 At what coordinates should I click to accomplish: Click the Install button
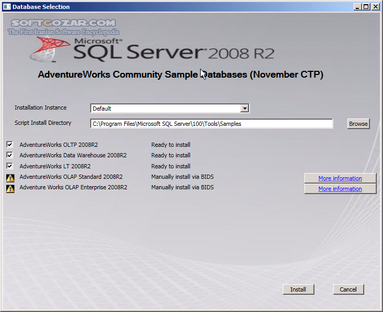coord(298,289)
